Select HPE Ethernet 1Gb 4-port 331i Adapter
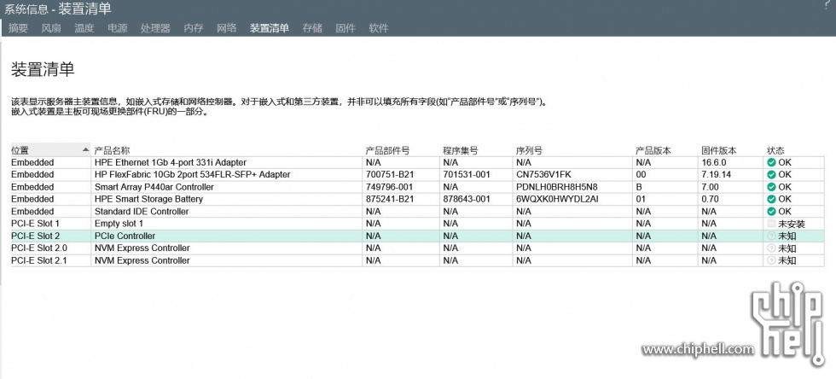The width and height of the screenshot is (836, 379). pyautogui.click(x=171, y=161)
